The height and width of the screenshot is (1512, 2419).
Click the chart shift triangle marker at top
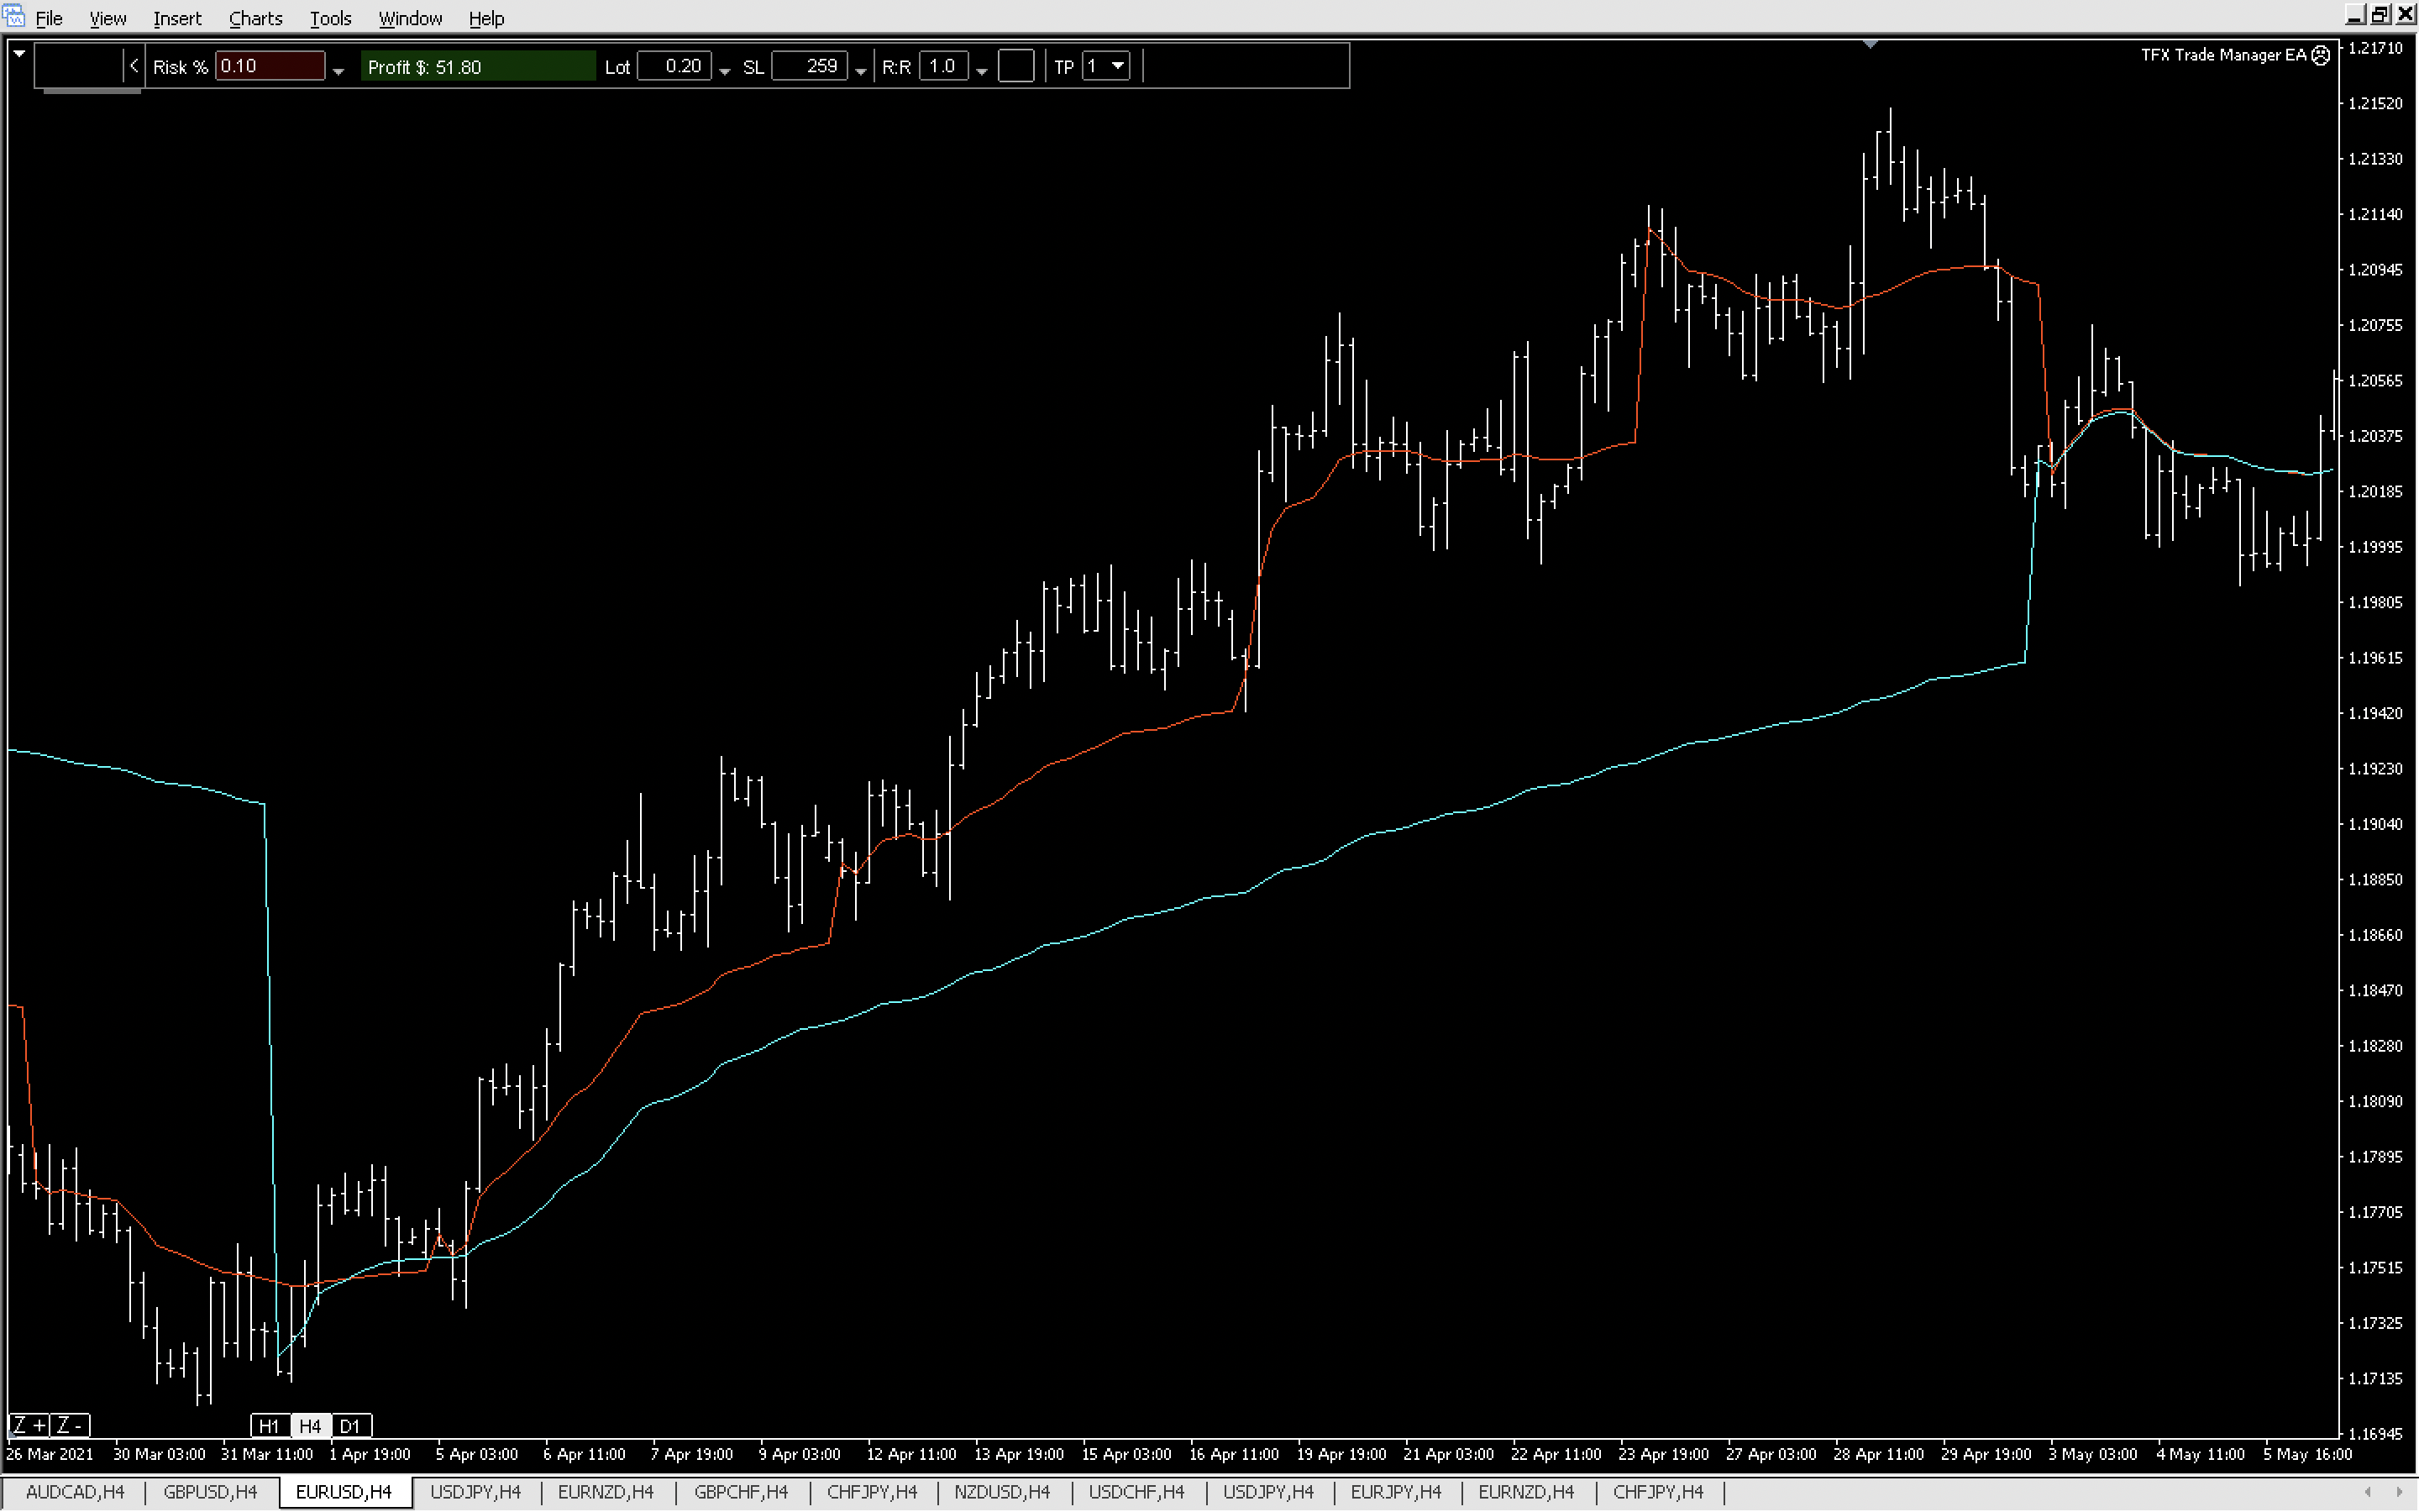[1869, 45]
